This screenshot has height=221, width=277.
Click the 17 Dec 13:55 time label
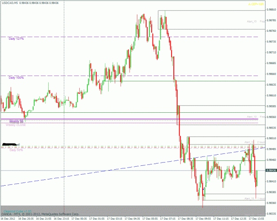257,219
